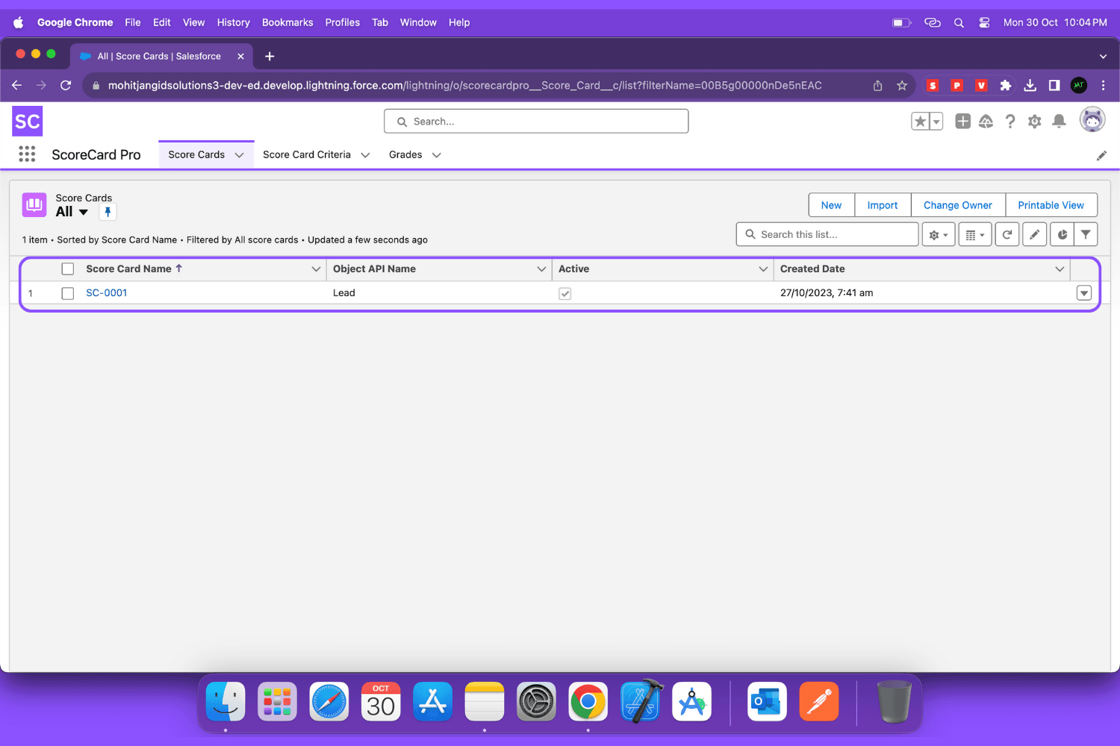
Task: Open the display-as table dropdown
Action: pos(975,234)
